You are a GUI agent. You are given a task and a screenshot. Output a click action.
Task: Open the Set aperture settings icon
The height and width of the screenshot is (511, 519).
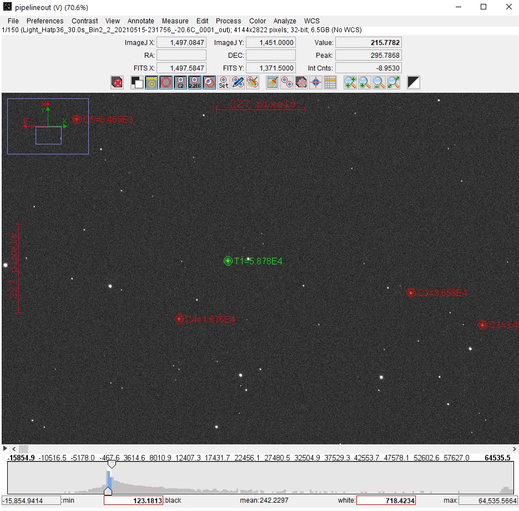223,83
